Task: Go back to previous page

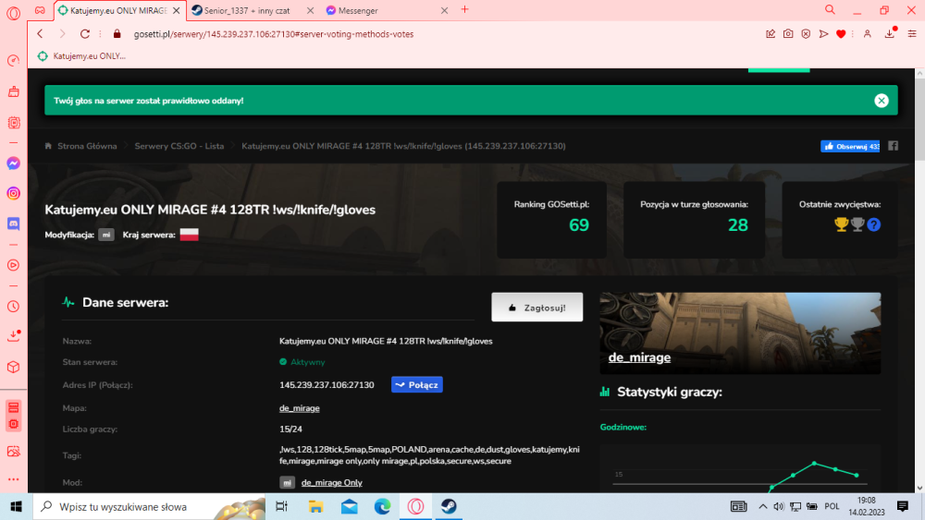Action: 40,33
